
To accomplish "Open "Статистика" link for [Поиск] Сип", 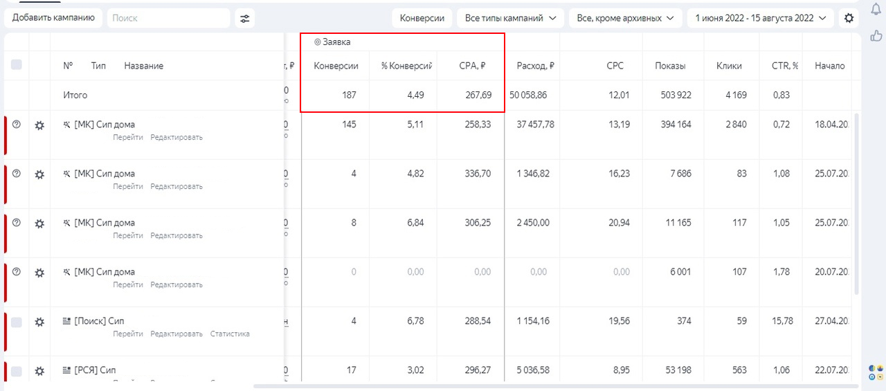I will pos(230,334).
